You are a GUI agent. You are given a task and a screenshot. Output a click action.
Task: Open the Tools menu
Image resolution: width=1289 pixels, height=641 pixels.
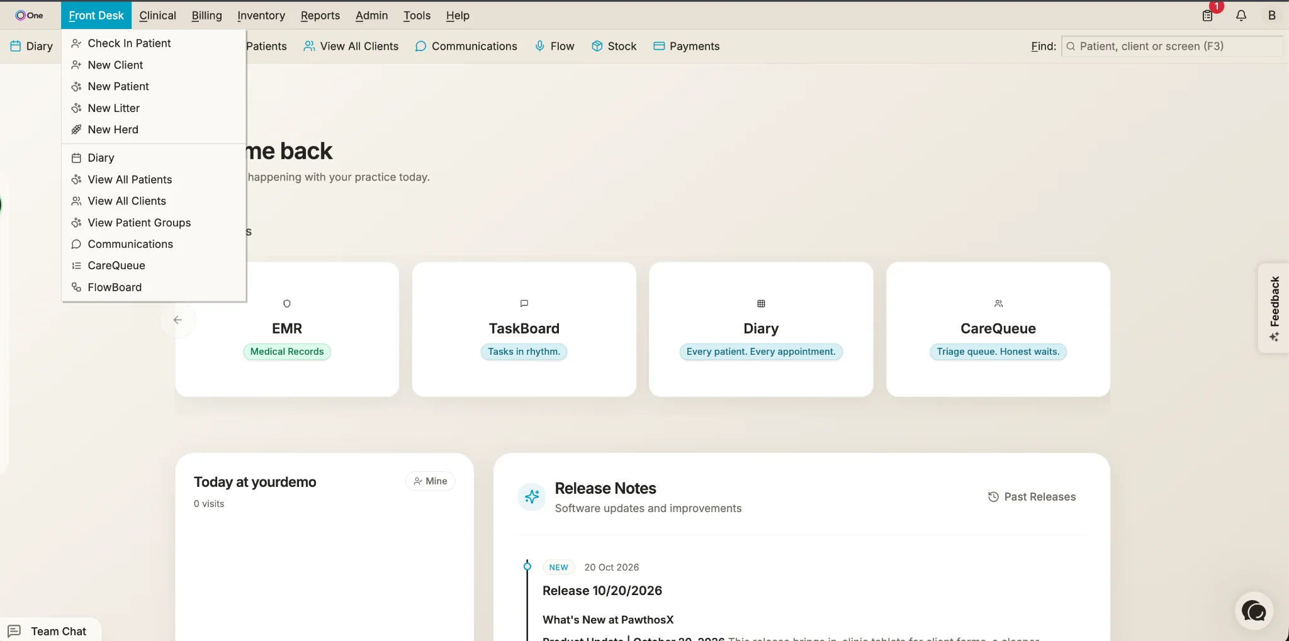tap(417, 15)
